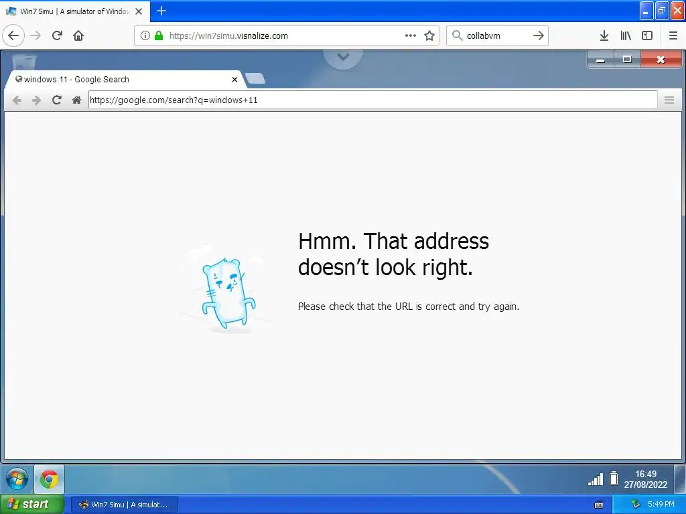686x514 pixels.
Task: Select windows 11 - Google Search tab
Action: pyautogui.click(x=125, y=79)
